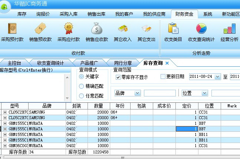Click the application logo orb
This screenshot has width=240, height=159.
click(x=4, y=7)
